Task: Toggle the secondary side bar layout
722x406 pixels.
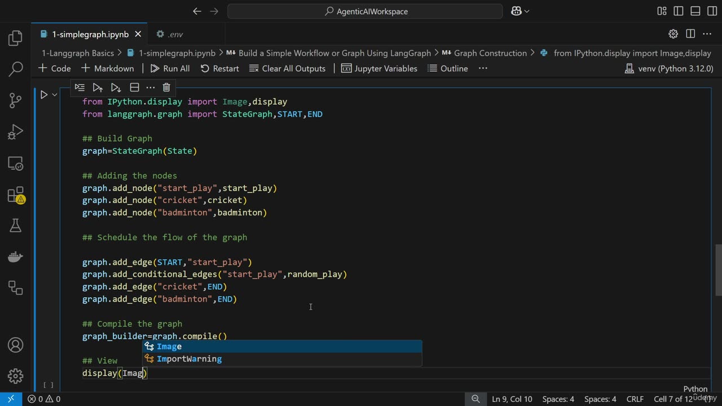Action: point(712,11)
